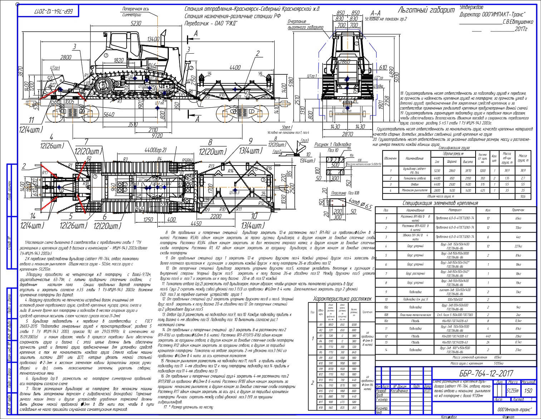541x419 pixels.
Task: Click the material cell "Ст3 Лист 5 150х300 ГОСТ583"
Action: (455, 315)
